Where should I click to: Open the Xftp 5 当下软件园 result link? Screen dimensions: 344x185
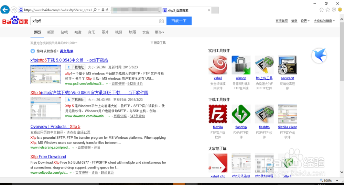(89, 93)
